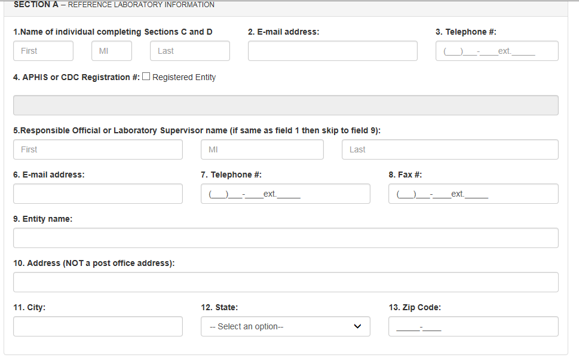
Task: Click the Entity name input field
Action: click(286, 238)
